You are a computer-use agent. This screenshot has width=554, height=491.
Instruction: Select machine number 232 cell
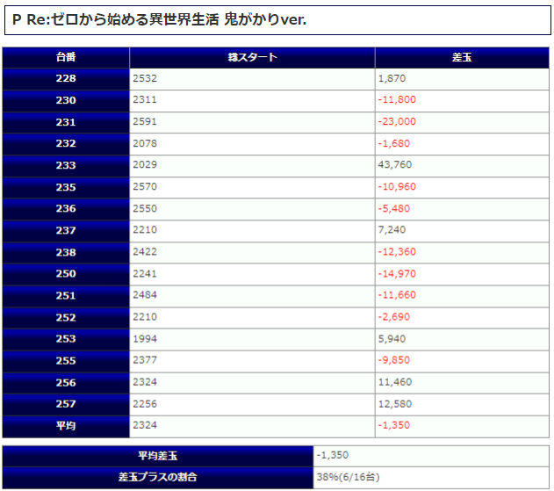click(x=66, y=143)
